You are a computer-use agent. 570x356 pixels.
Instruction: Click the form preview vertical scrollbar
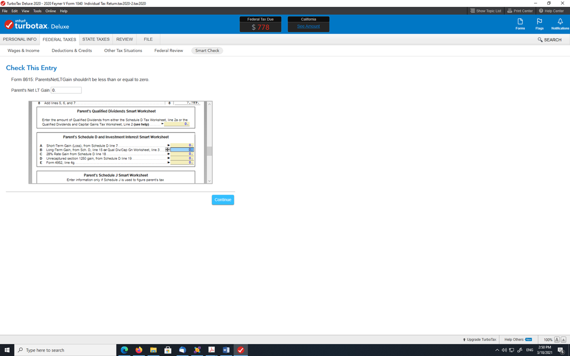(210, 151)
